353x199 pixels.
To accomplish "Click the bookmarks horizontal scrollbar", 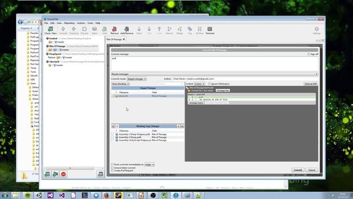I will [70, 168].
